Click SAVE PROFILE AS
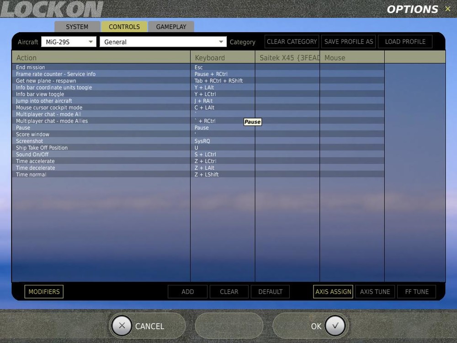This screenshot has height=343, width=457. pos(348,41)
